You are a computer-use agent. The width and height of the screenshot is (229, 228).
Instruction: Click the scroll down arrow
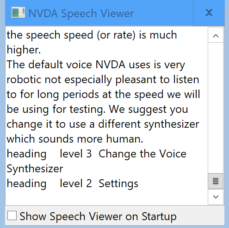216,197
